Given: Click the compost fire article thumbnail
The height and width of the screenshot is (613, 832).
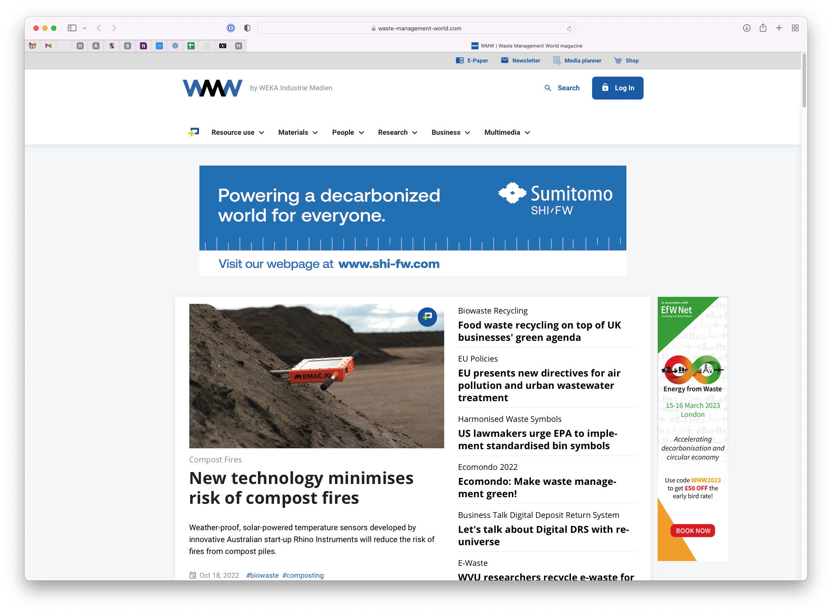Looking at the screenshot, I should tap(317, 376).
